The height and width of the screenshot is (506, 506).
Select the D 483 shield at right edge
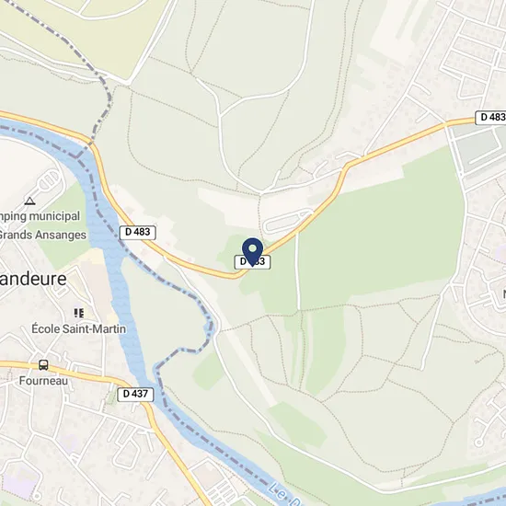pyautogui.click(x=491, y=117)
